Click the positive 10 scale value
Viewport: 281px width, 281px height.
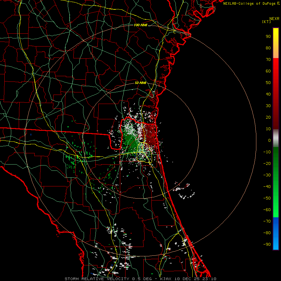[268, 129]
